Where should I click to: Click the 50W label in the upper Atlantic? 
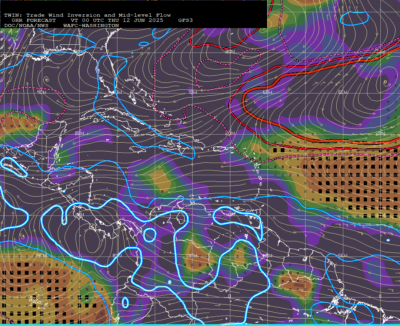tap(343, 92)
